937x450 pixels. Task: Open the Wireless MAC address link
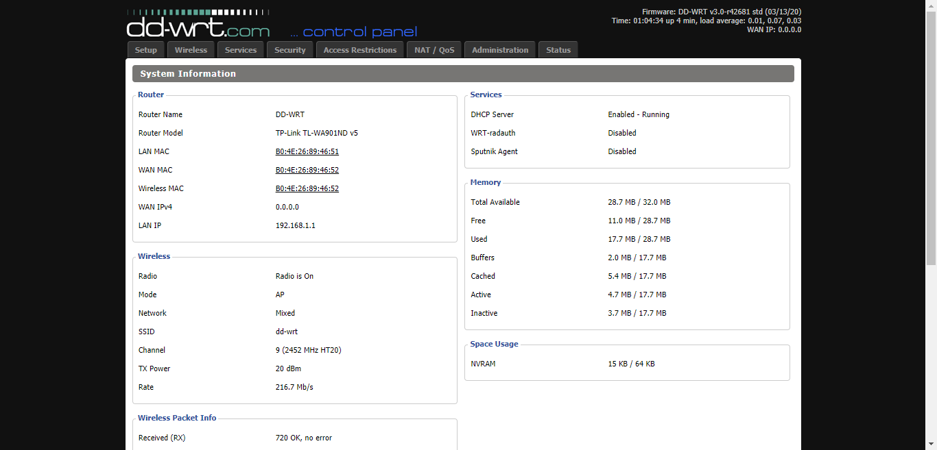pos(307,188)
